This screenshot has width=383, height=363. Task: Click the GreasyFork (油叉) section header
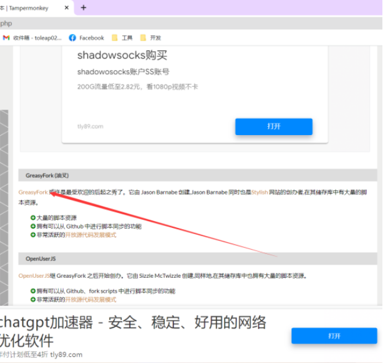pos(197,176)
